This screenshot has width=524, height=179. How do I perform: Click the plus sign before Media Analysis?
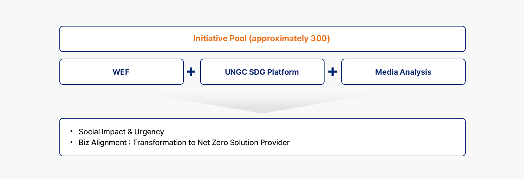(333, 72)
